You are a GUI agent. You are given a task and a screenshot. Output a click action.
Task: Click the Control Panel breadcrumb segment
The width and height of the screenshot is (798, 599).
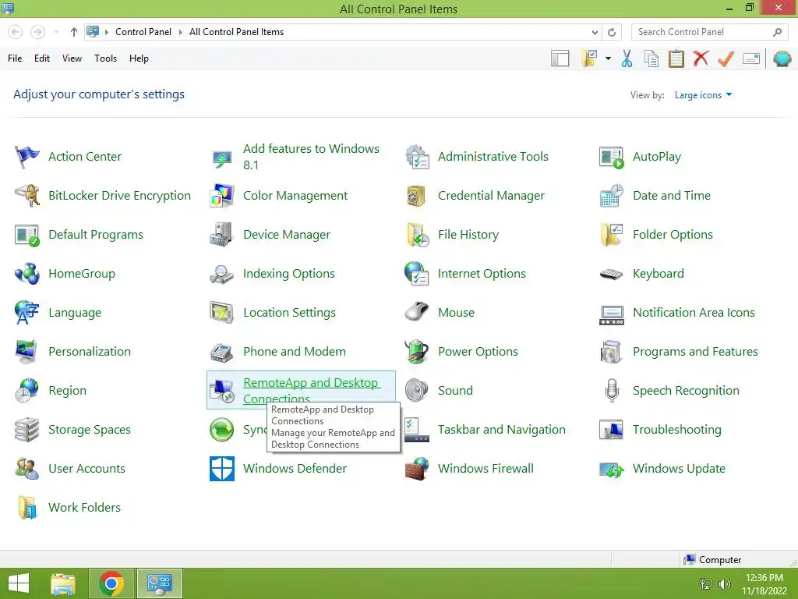(x=143, y=32)
